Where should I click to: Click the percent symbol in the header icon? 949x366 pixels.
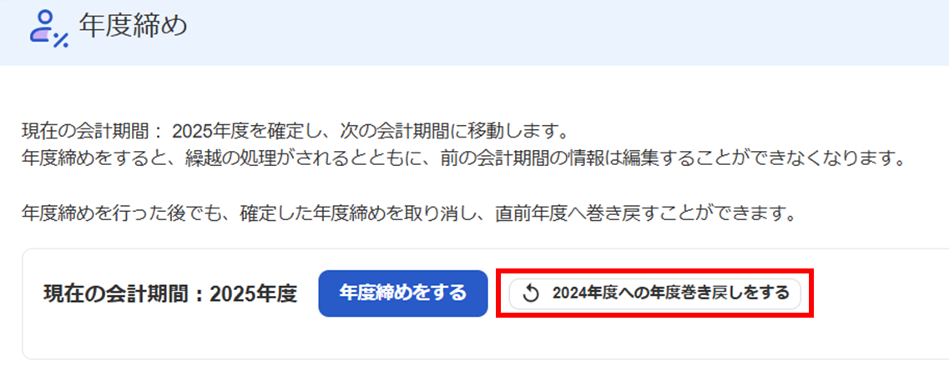(x=61, y=41)
